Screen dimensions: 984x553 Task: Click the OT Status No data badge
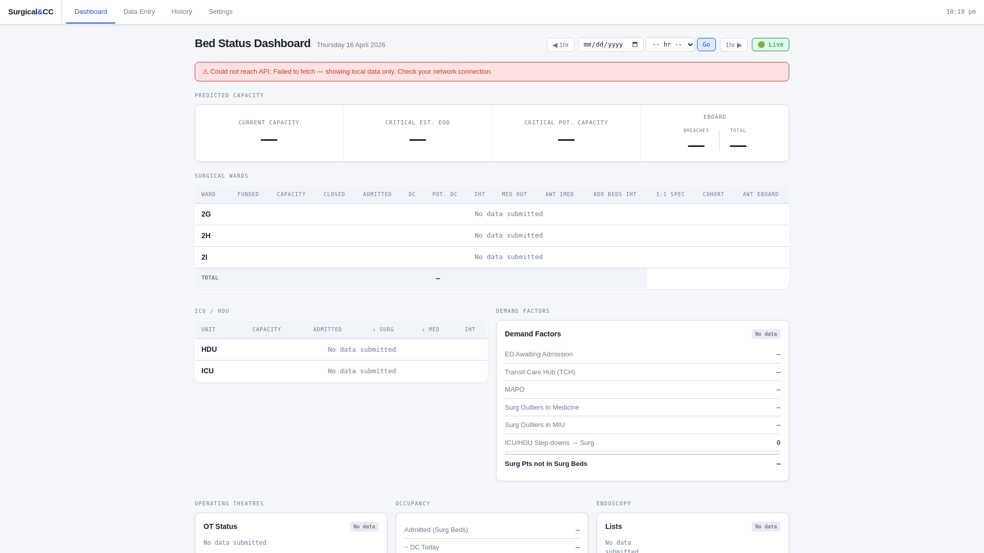click(364, 527)
